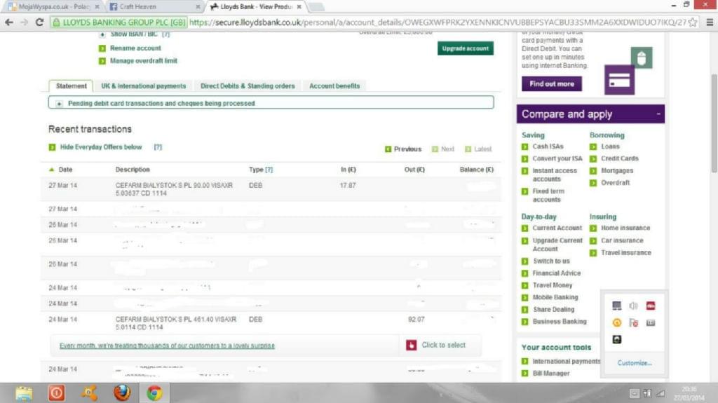Select the 92.07 amount in the Out column
Screen dimensions: 718x403
point(416,319)
